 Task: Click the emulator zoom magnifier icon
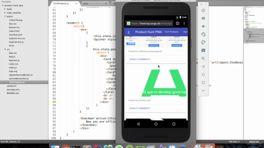tap(203, 58)
